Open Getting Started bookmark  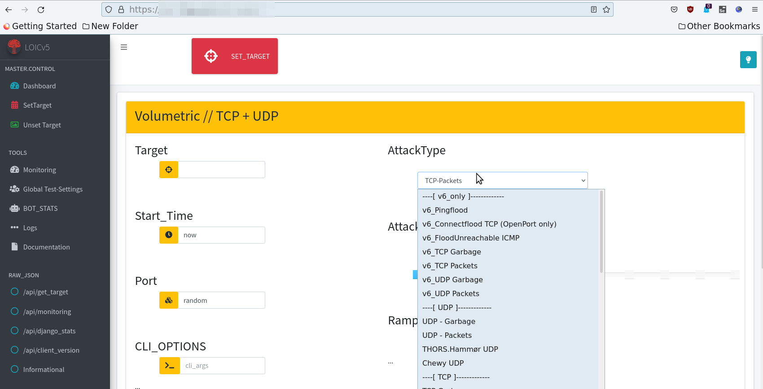pos(40,26)
